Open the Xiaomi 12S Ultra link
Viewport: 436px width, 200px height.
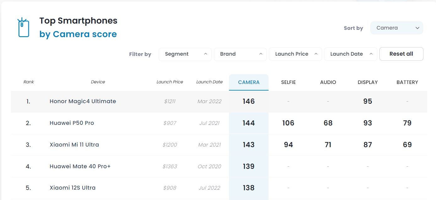73,188
